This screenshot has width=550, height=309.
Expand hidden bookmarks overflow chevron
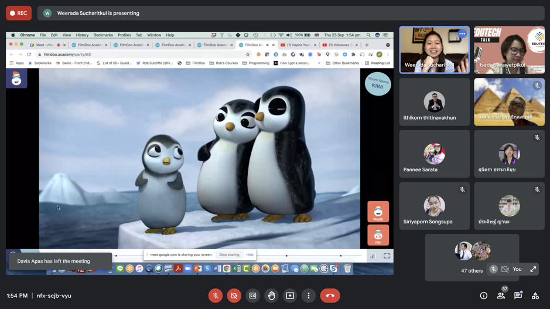pos(319,63)
